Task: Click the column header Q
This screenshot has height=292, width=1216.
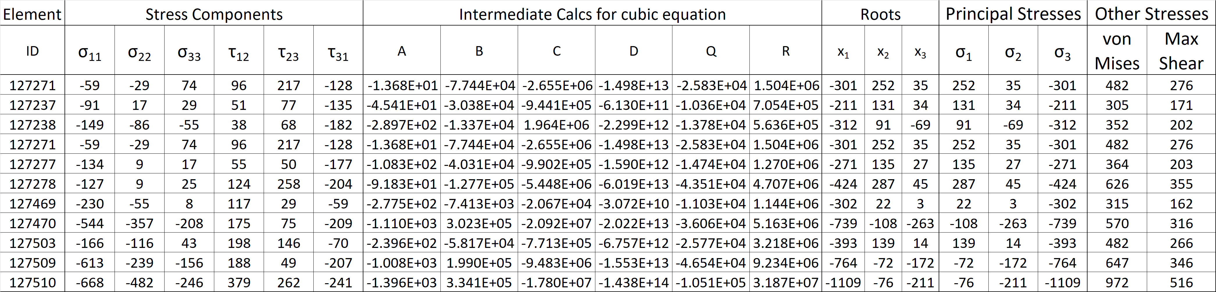Action: point(711,50)
